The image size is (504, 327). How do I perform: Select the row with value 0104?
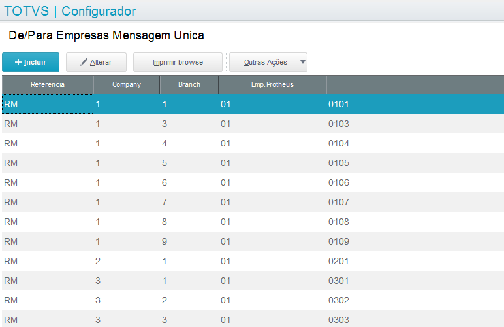tap(253, 143)
